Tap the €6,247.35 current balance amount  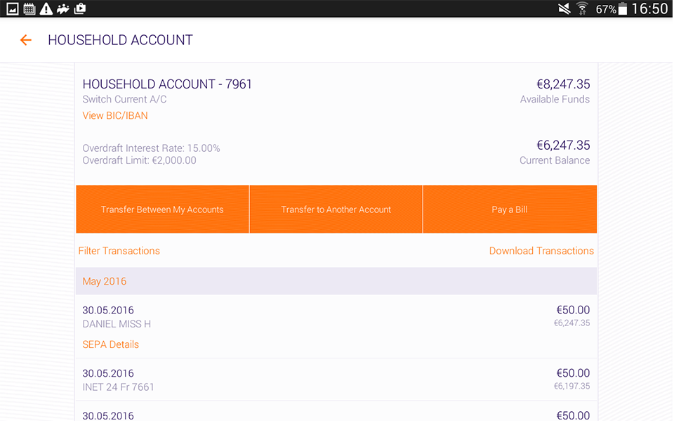coord(563,145)
